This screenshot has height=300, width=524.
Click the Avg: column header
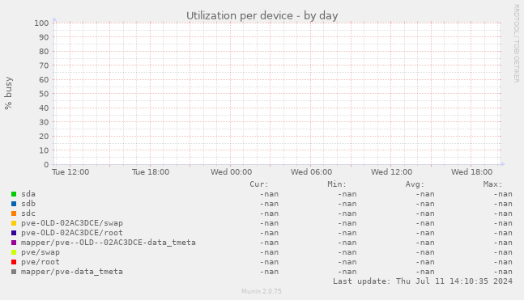415,184
